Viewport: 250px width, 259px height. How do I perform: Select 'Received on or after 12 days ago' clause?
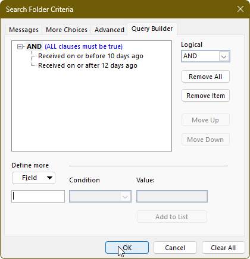pyautogui.click(x=87, y=65)
